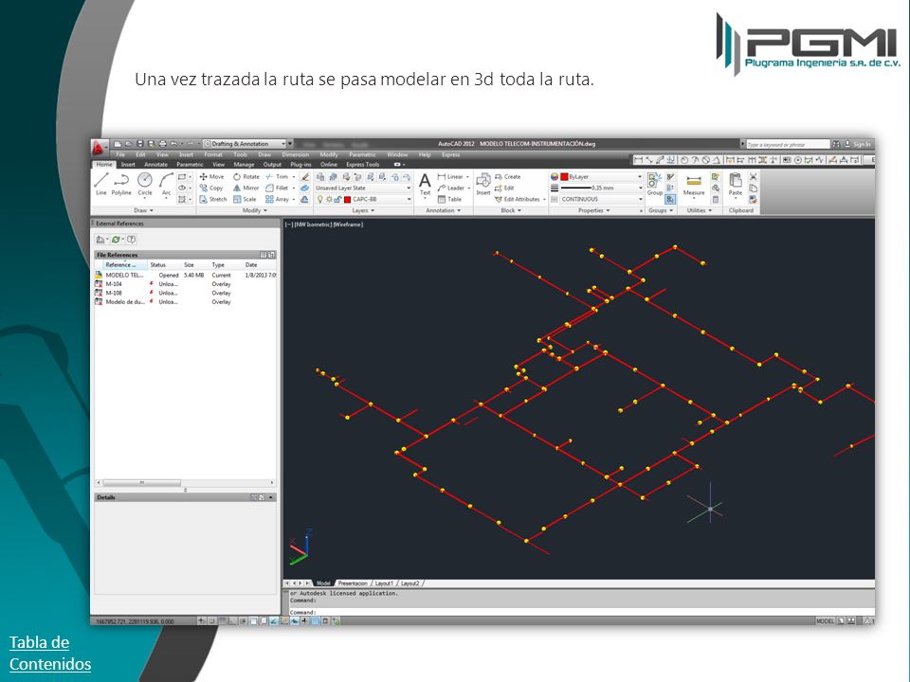Click the Edit Attributes tool
Screen dimensions: 910x682
click(x=518, y=199)
